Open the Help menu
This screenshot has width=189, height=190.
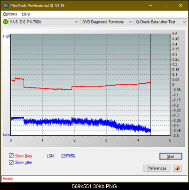coord(26,14)
